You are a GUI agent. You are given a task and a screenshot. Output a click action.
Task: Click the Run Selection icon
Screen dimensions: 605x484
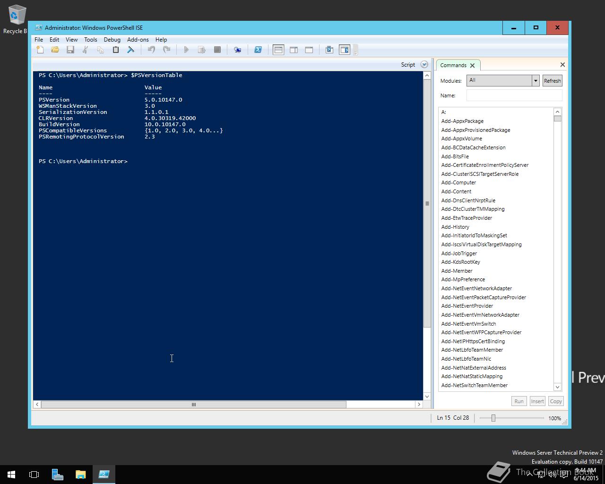tap(201, 50)
